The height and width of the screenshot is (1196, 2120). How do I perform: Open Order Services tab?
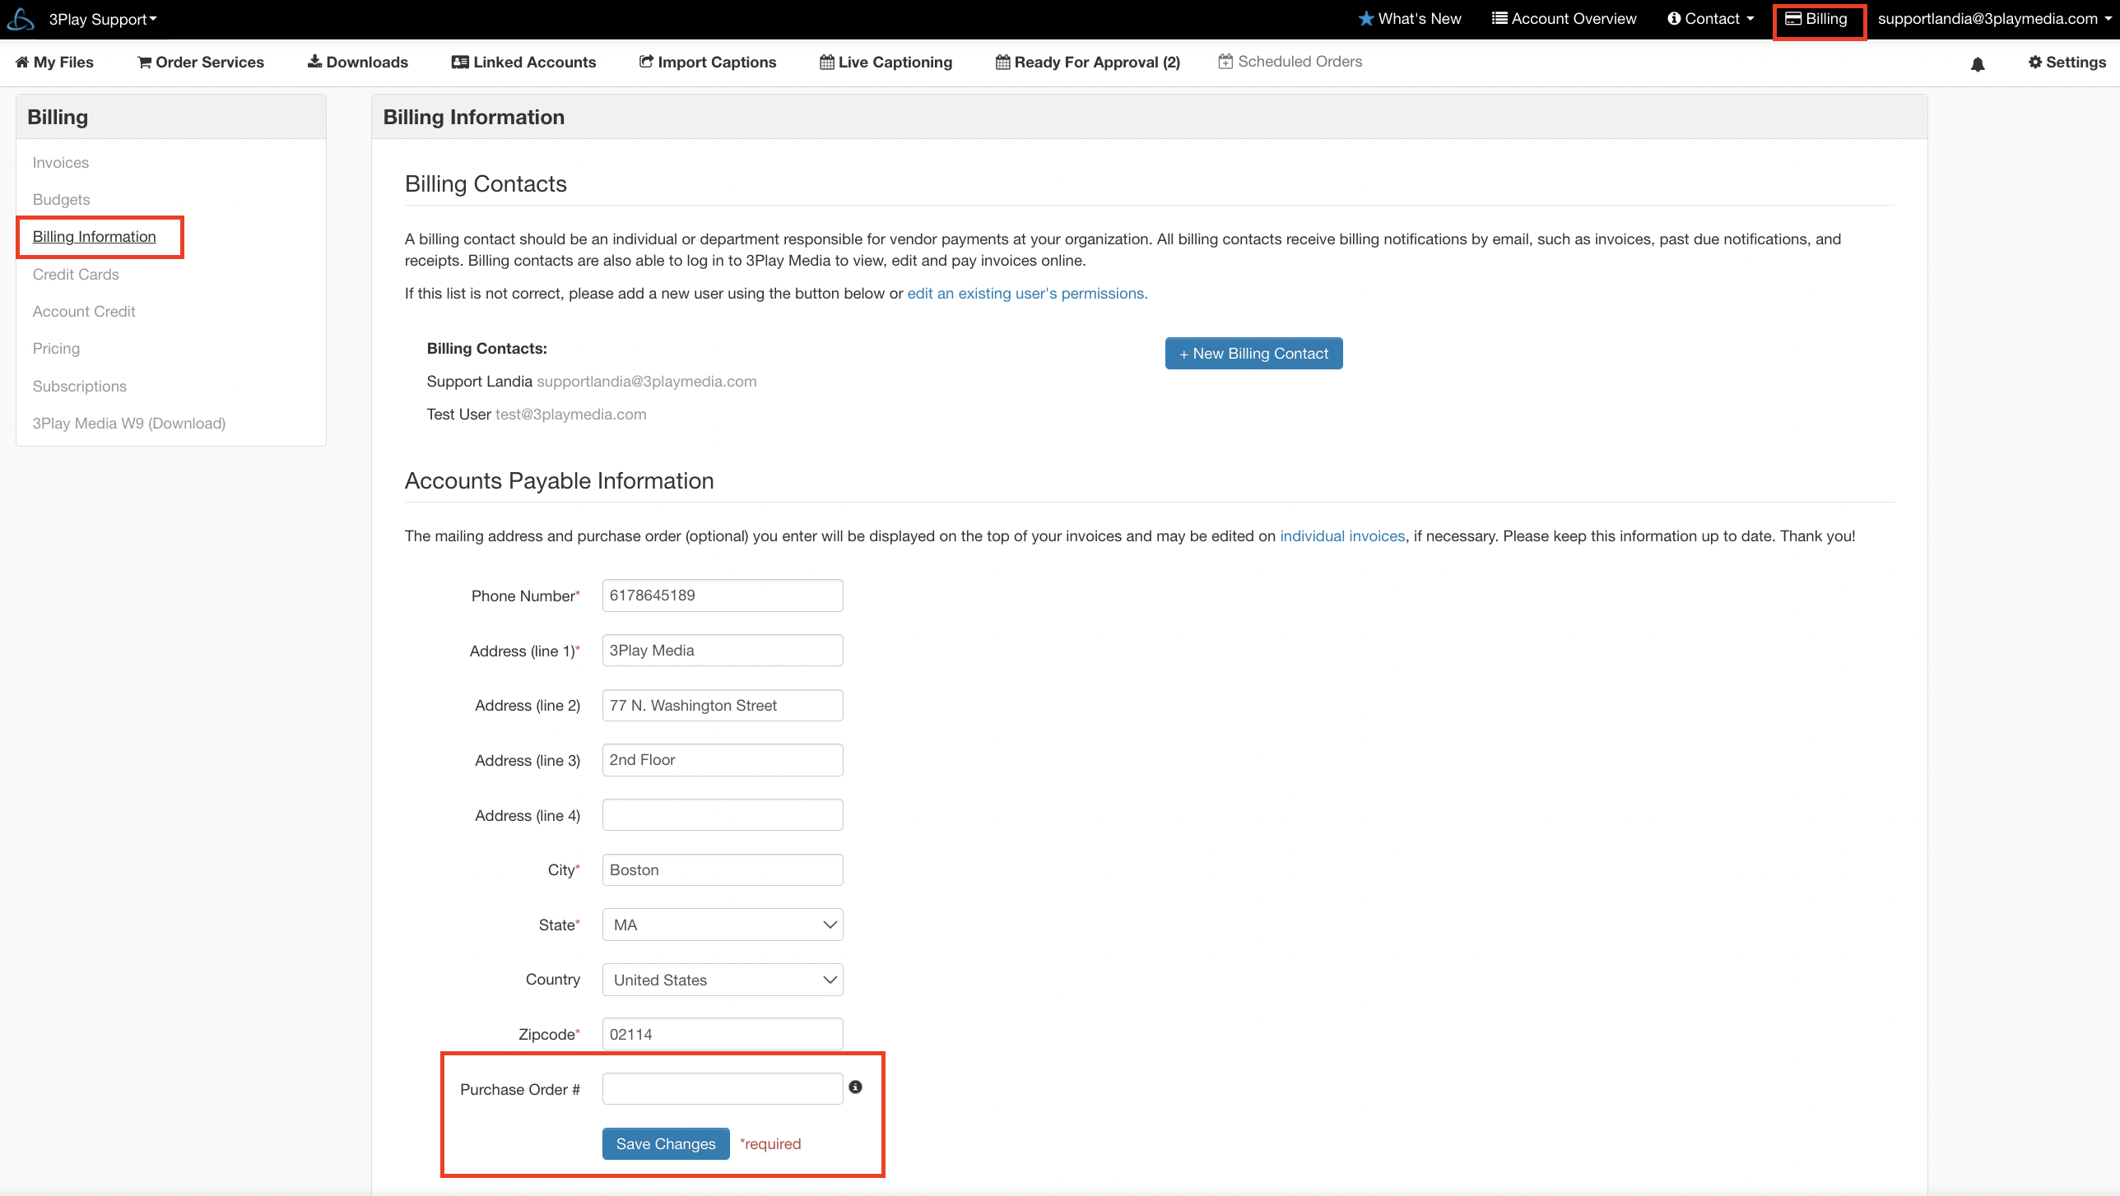point(201,63)
